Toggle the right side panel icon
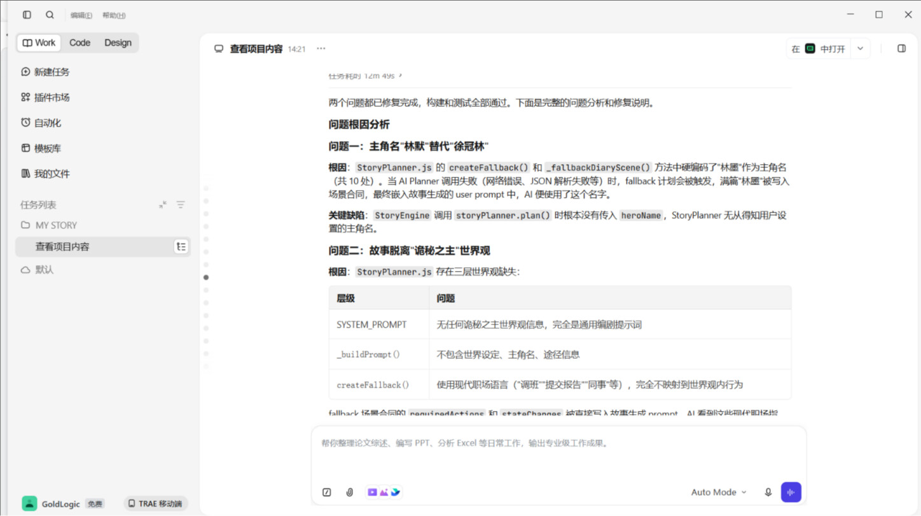Image resolution: width=921 pixels, height=516 pixels. tap(901, 48)
